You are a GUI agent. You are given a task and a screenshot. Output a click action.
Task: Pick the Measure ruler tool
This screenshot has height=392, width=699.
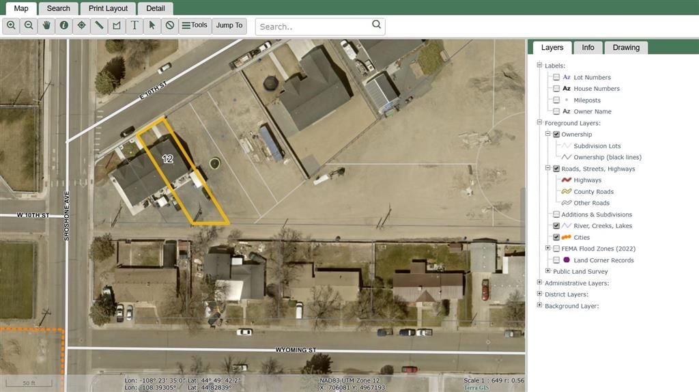[100, 25]
